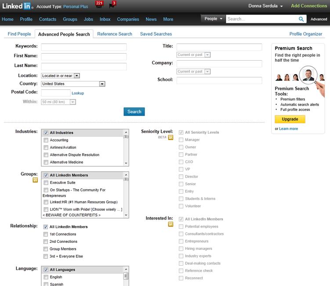Click the premium badge under Interested In
The height and width of the screenshot is (286, 330).
click(170, 224)
